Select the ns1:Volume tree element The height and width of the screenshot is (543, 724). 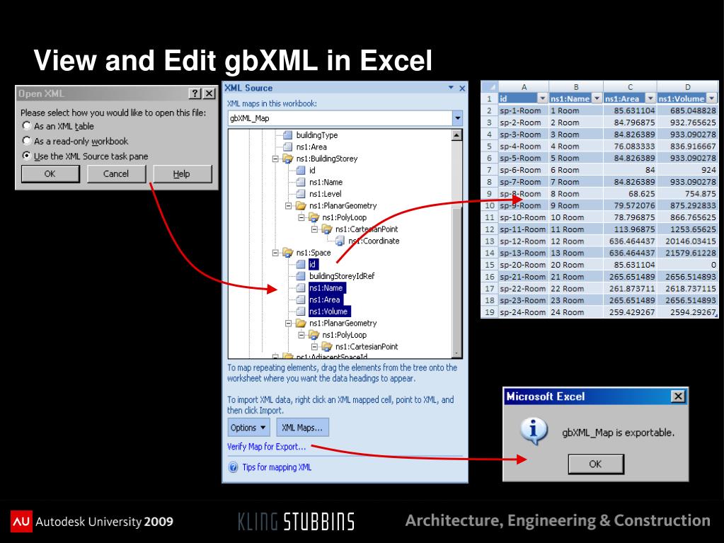[x=329, y=311]
